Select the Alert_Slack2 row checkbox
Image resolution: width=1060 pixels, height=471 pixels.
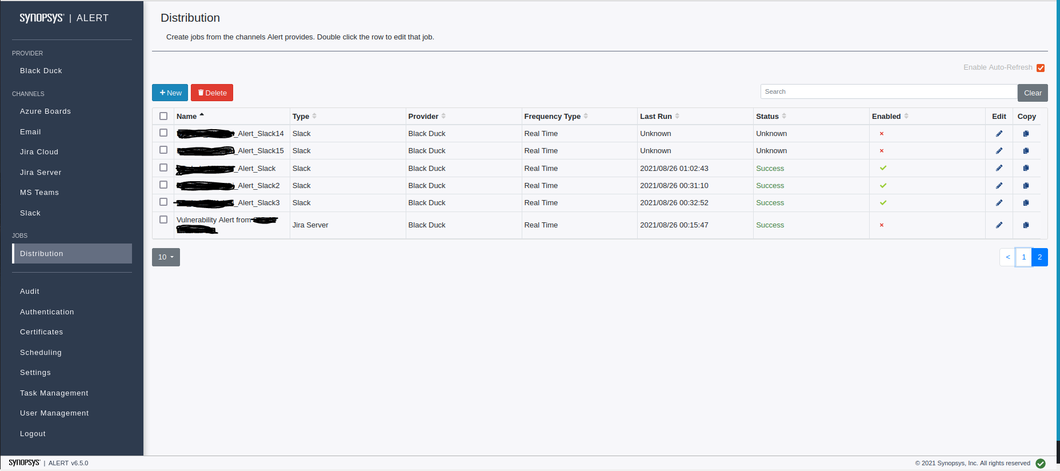163,185
